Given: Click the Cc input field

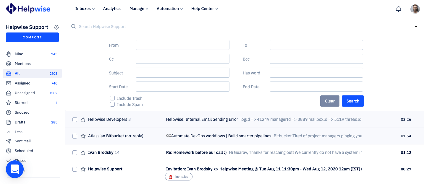Looking at the screenshot, I should pyautogui.click(x=182, y=59).
